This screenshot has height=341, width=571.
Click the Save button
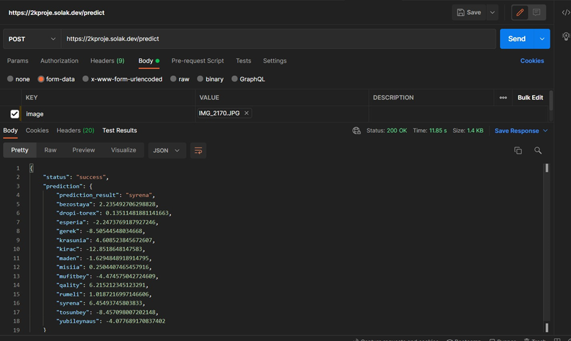(469, 13)
